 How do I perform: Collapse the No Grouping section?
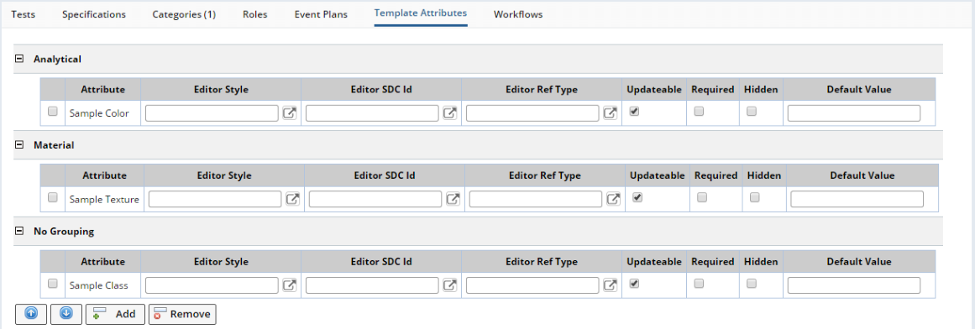coord(19,232)
